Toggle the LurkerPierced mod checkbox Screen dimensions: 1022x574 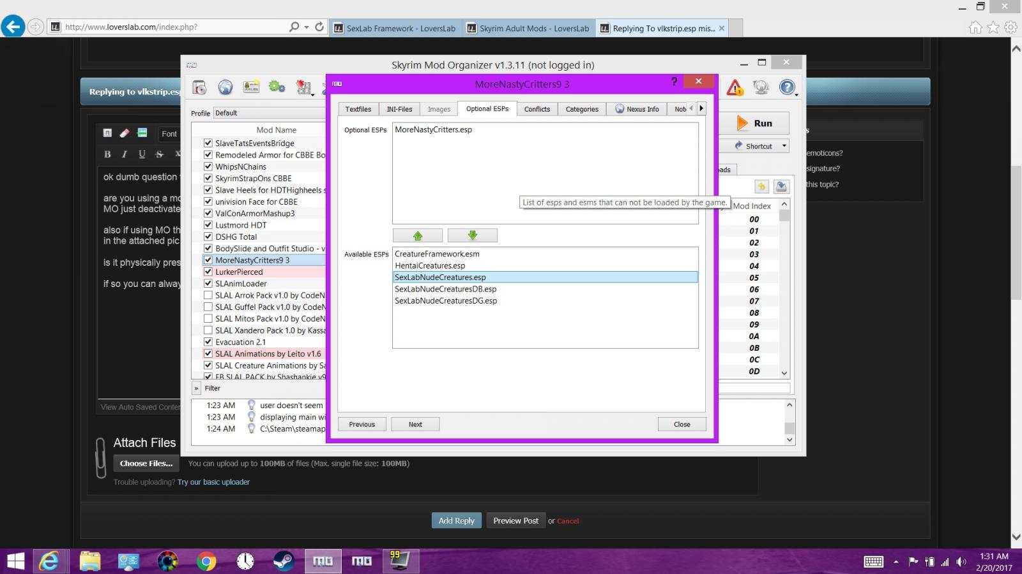point(208,272)
